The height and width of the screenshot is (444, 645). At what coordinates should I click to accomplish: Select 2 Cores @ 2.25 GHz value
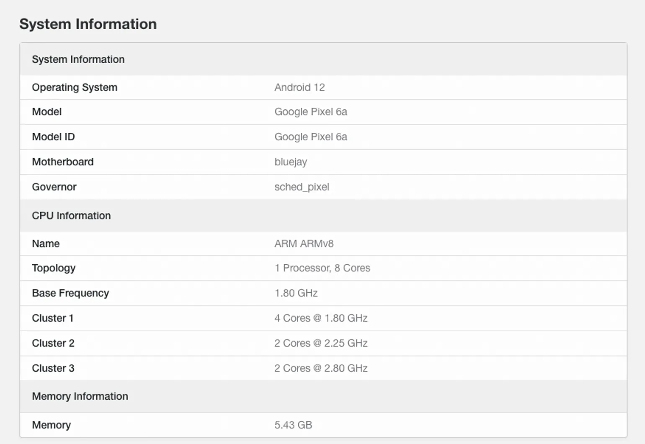point(321,343)
